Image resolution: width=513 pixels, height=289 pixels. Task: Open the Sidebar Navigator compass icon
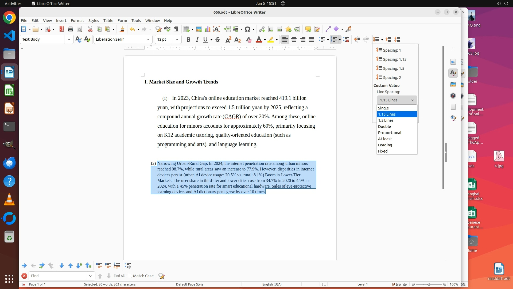[x=453, y=96]
